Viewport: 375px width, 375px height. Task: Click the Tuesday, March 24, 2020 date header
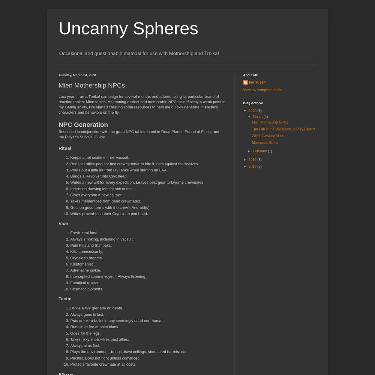77,75
